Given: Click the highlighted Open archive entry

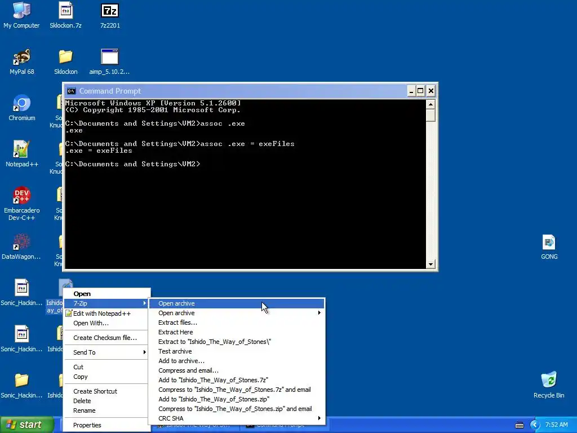Looking at the screenshot, I should [237, 303].
